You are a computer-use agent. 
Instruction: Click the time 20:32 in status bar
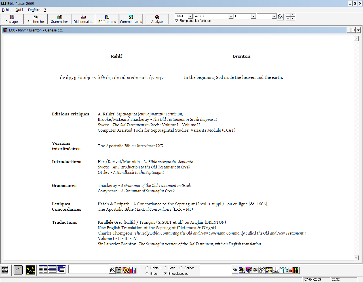click(336, 280)
